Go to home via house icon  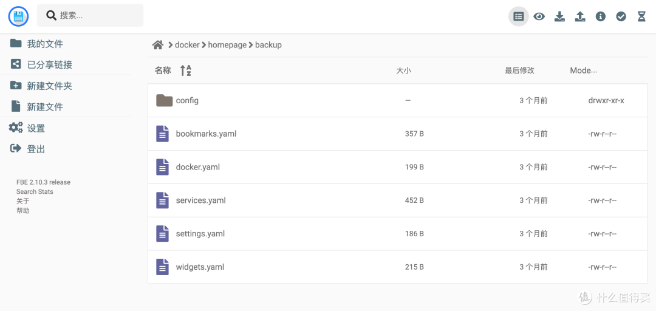(158, 45)
